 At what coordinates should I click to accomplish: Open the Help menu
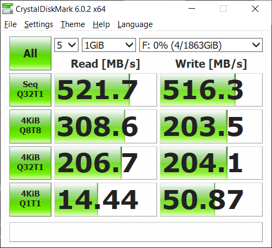point(101,24)
